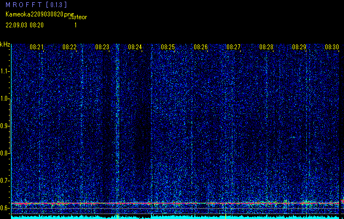Click the cyan signal level strip at bottom
344x219 pixels.
coord(175,217)
